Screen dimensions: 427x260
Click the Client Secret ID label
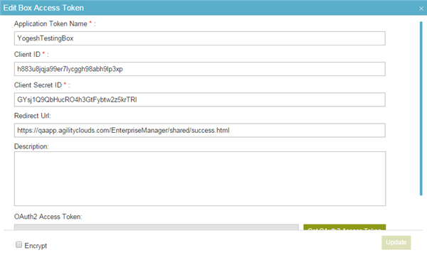coord(38,85)
